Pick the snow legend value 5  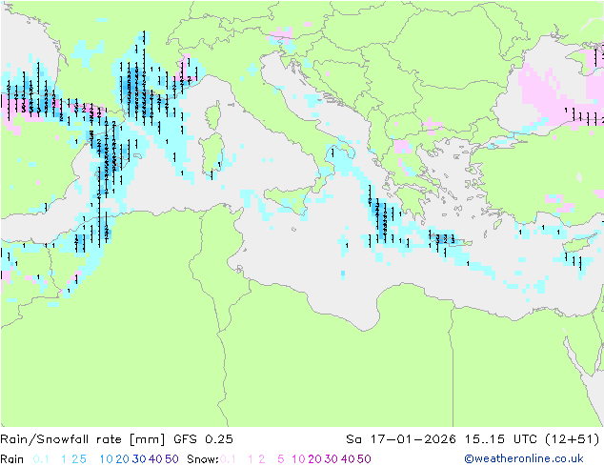(x=281, y=459)
